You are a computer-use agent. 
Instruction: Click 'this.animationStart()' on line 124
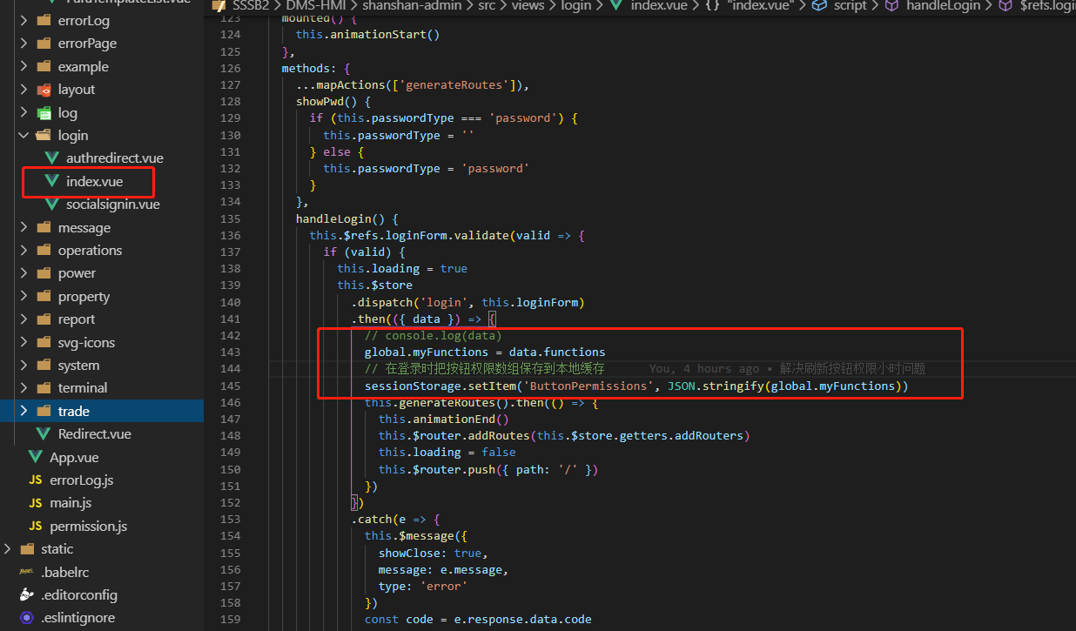367,35
